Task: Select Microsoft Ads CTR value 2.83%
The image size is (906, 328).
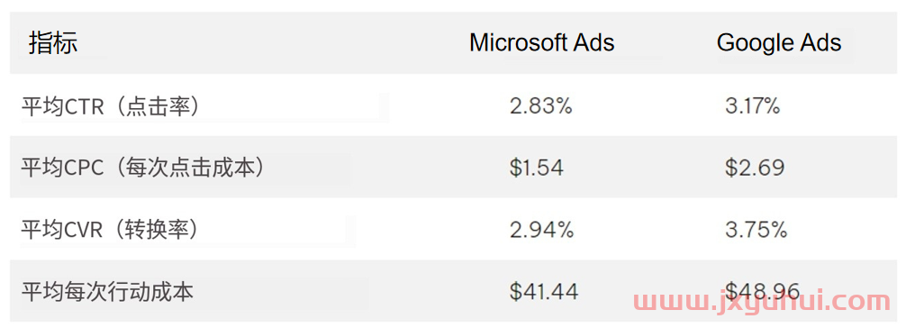Action: click(x=541, y=106)
